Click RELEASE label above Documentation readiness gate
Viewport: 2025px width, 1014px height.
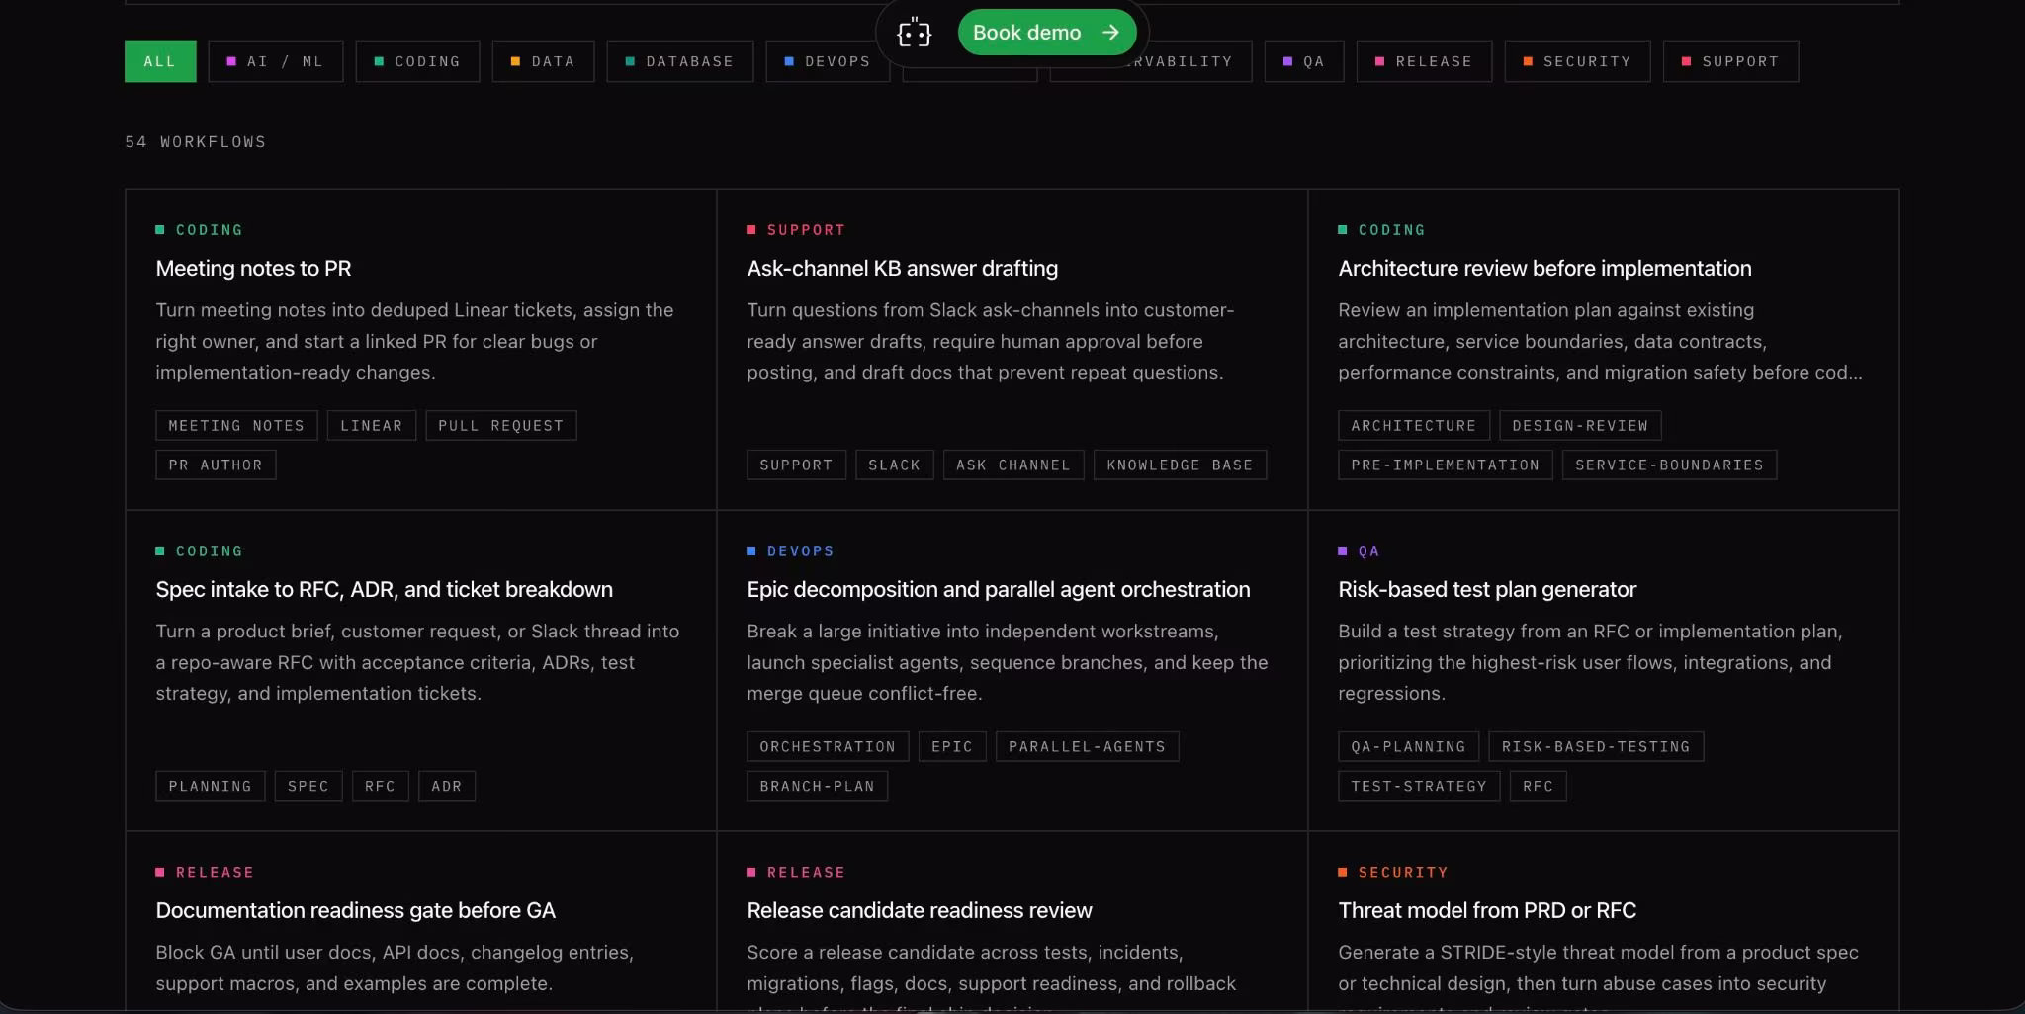[x=215, y=873]
